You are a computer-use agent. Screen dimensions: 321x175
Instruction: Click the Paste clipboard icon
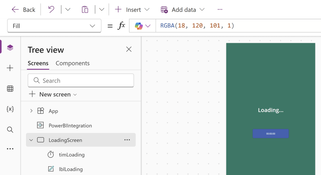(85, 9)
